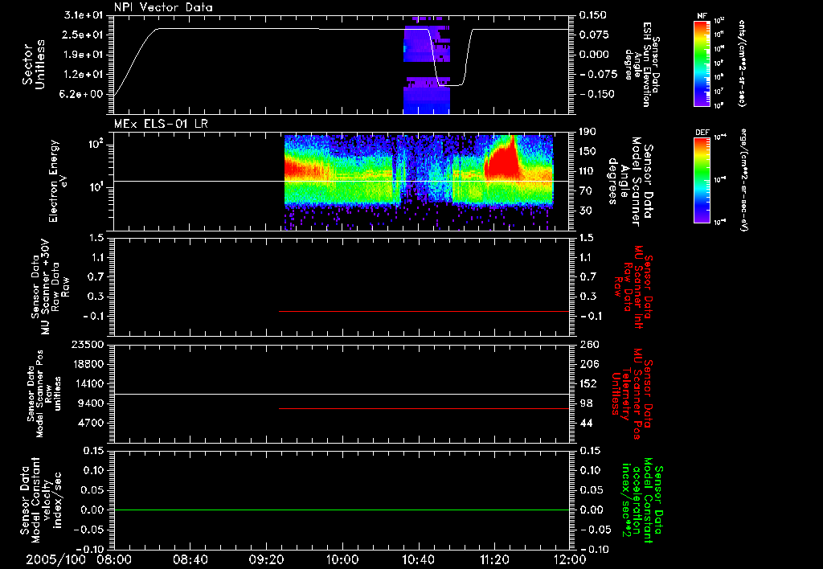
Task: Click the green zero-velocity line in the bottom panel
Action: [x=342, y=510]
